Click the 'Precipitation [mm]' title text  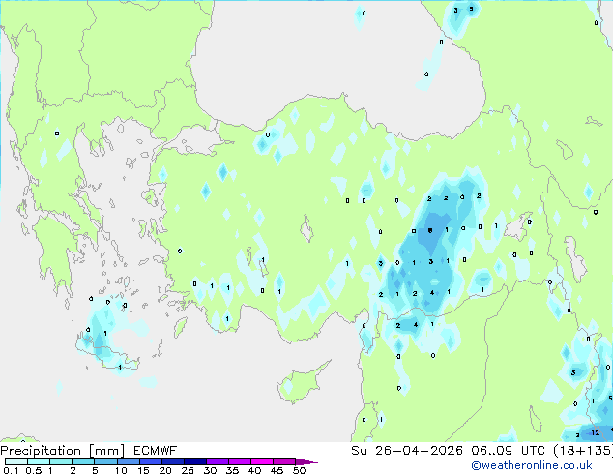pyautogui.click(x=63, y=451)
